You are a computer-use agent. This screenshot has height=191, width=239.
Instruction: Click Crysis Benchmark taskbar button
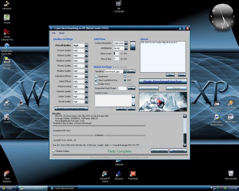coord(63,188)
